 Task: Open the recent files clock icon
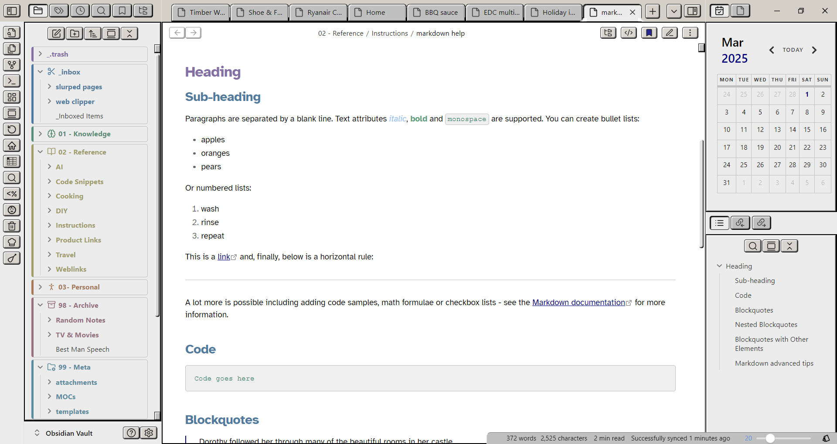click(x=80, y=11)
